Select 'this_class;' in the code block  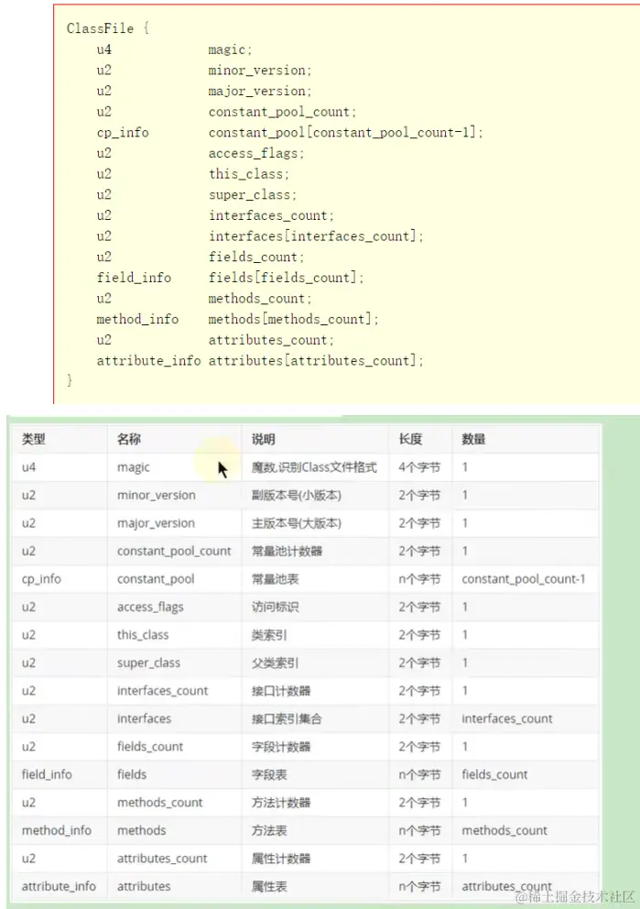coord(249,174)
